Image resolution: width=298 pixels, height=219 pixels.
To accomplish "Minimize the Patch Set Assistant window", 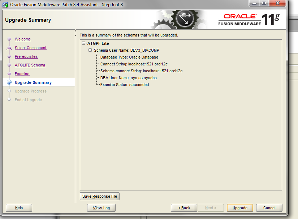I will (x=254, y=3).
